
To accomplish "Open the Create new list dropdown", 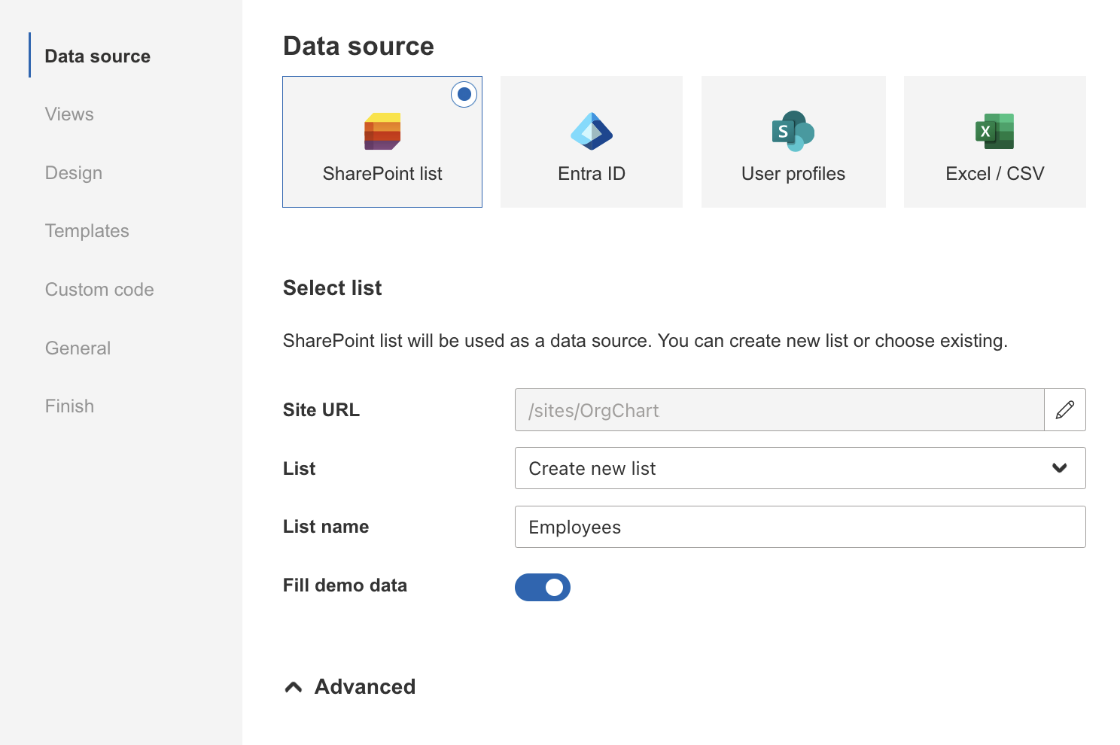I will (799, 468).
